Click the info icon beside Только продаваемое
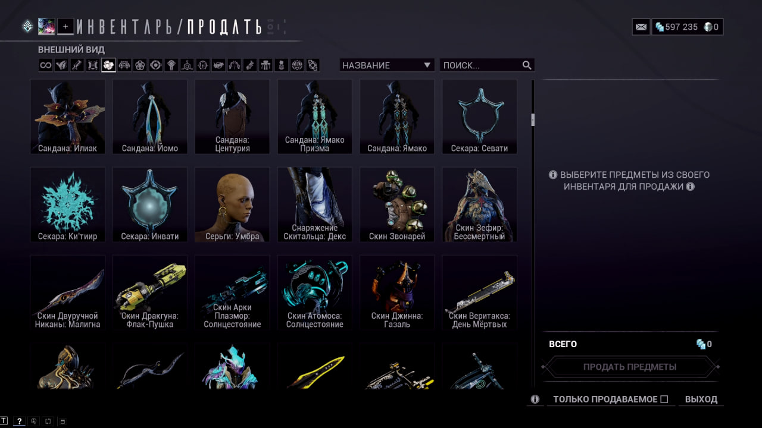 535,399
